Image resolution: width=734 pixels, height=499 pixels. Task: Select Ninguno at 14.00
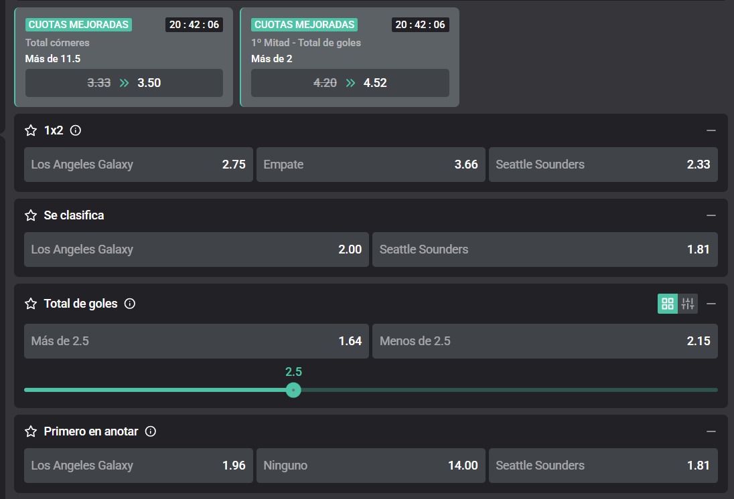click(x=371, y=466)
